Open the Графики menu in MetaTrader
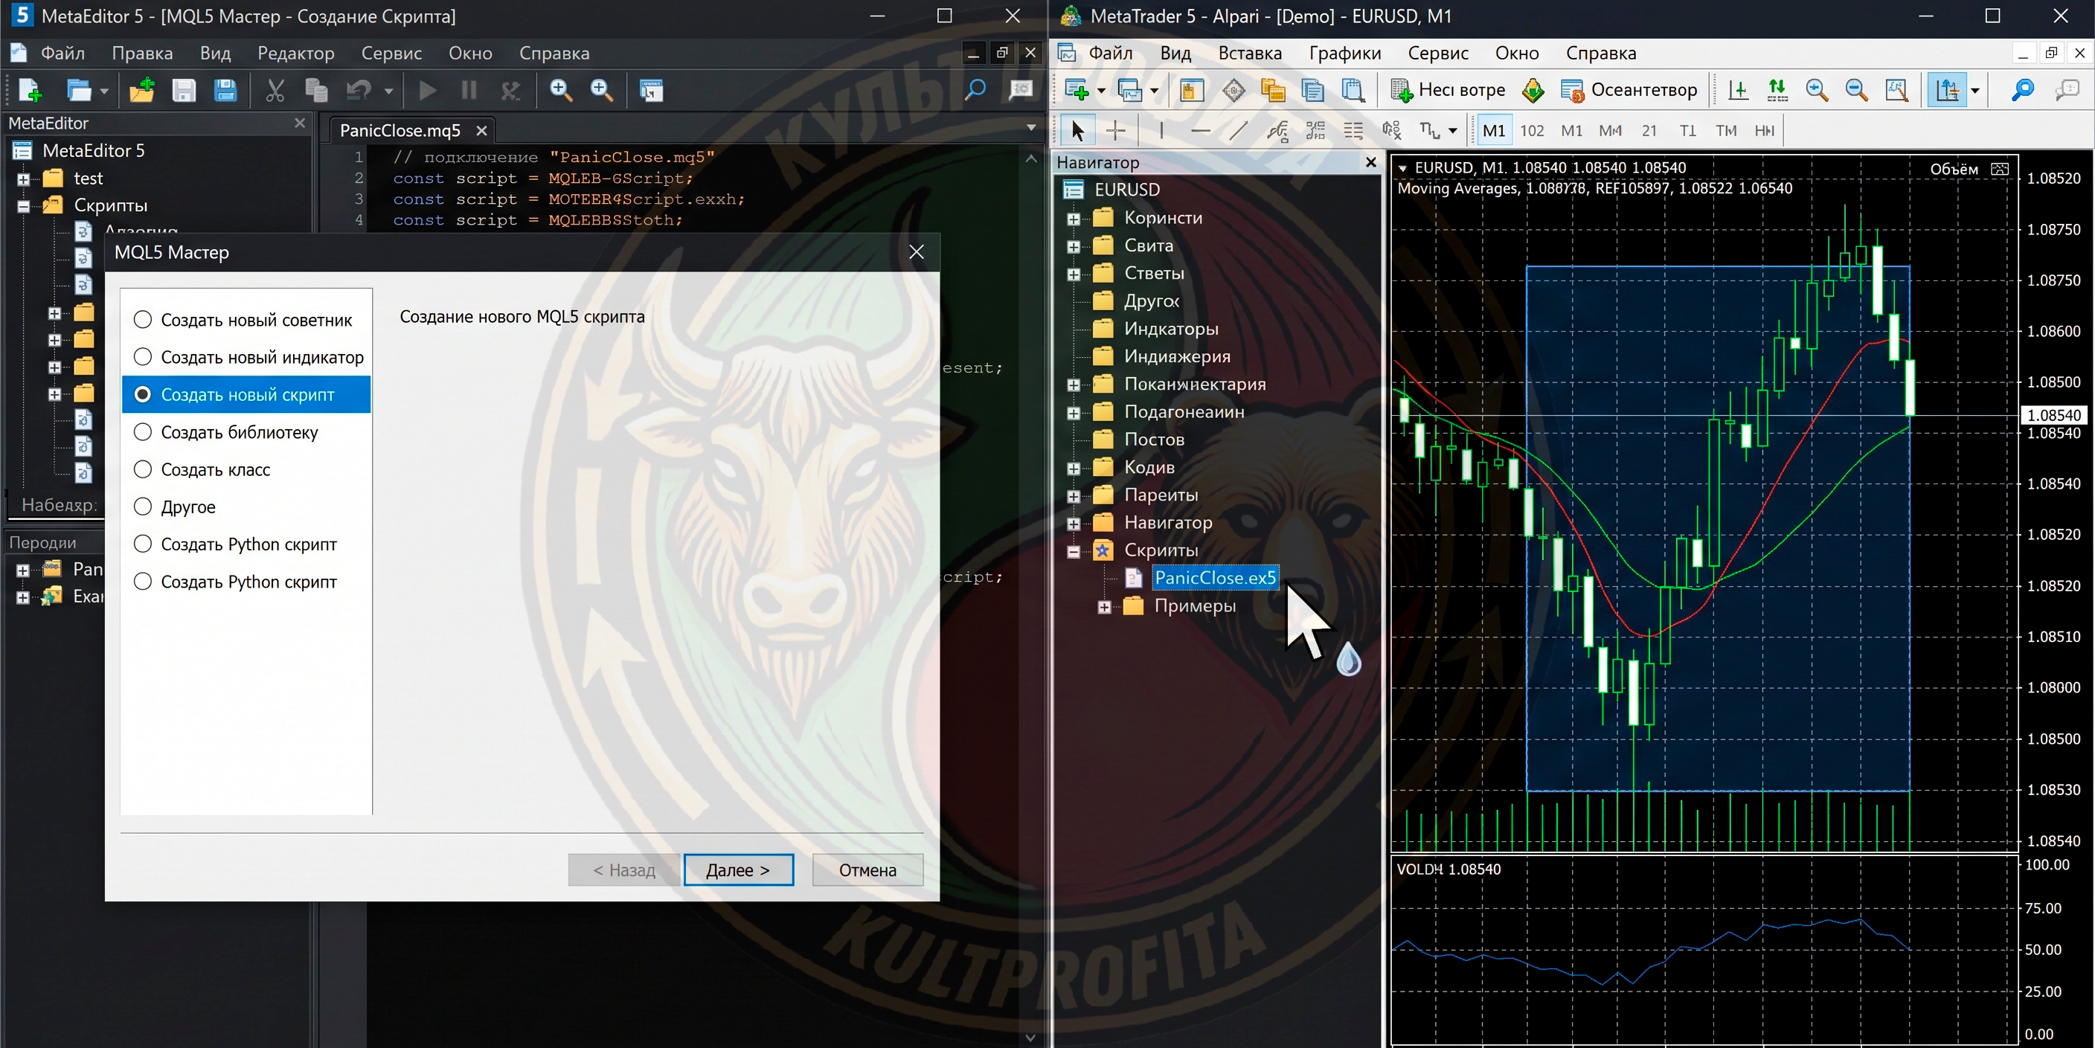Viewport: 2095px width, 1048px height. pos(1344,53)
